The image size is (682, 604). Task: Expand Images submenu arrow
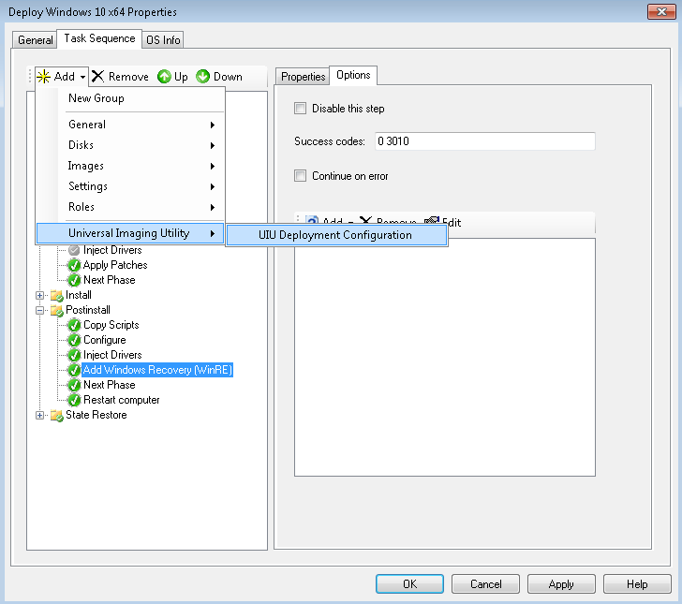point(213,166)
